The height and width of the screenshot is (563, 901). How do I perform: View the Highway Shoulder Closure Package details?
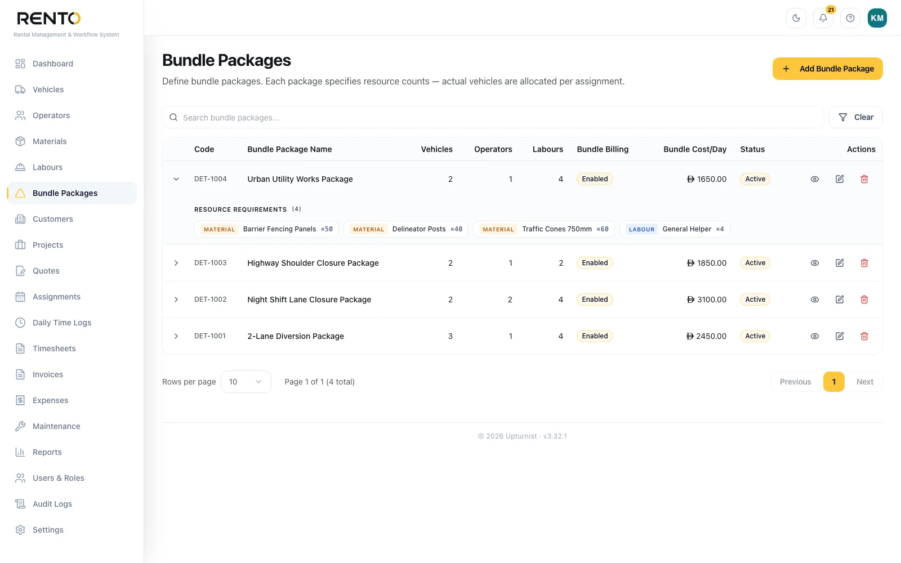point(815,263)
